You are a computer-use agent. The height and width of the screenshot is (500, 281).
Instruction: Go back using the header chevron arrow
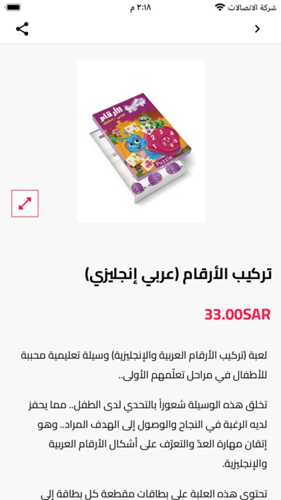coord(257,29)
